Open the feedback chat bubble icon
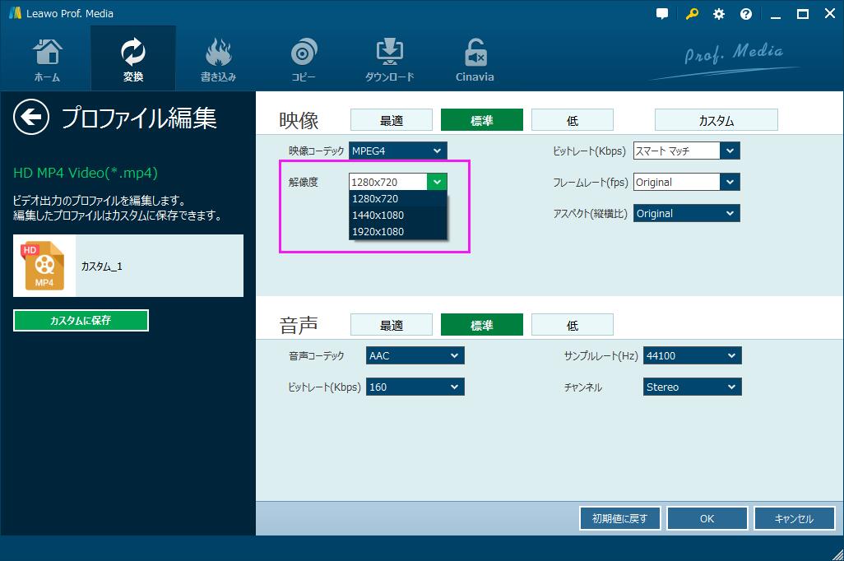The image size is (844, 561). click(x=661, y=13)
